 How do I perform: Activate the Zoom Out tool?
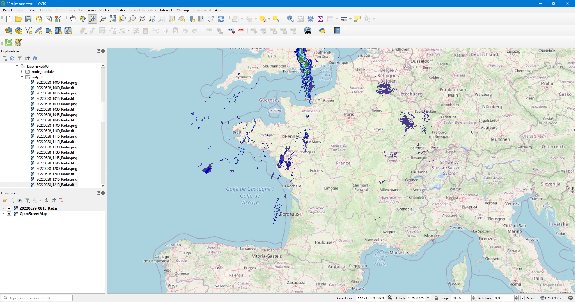coord(102,19)
